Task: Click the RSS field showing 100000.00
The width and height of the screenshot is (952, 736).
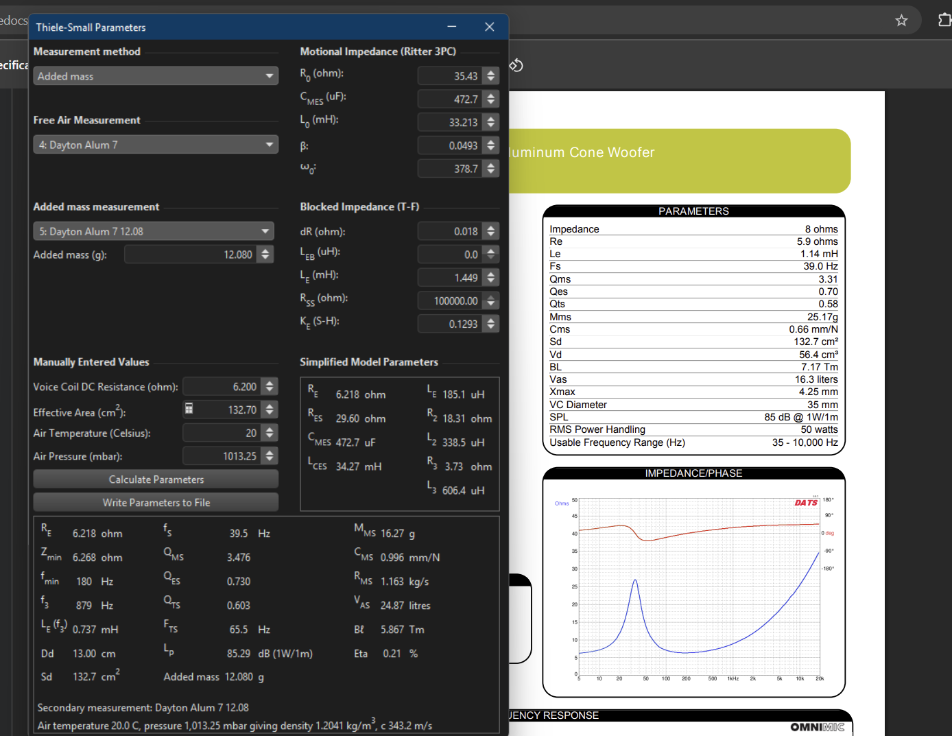Action: (450, 300)
